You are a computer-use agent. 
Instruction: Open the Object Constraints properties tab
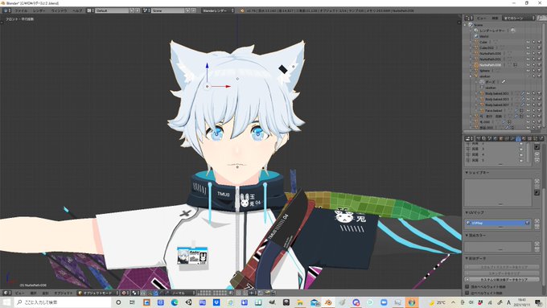pyautogui.click(x=507, y=139)
